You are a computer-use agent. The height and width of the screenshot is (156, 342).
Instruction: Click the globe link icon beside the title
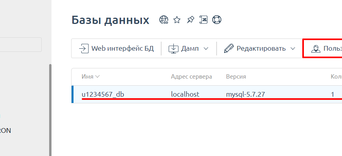point(164,20)
